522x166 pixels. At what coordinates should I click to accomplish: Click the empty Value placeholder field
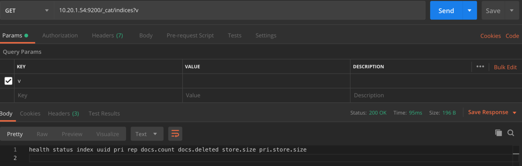tap(266, 95)
